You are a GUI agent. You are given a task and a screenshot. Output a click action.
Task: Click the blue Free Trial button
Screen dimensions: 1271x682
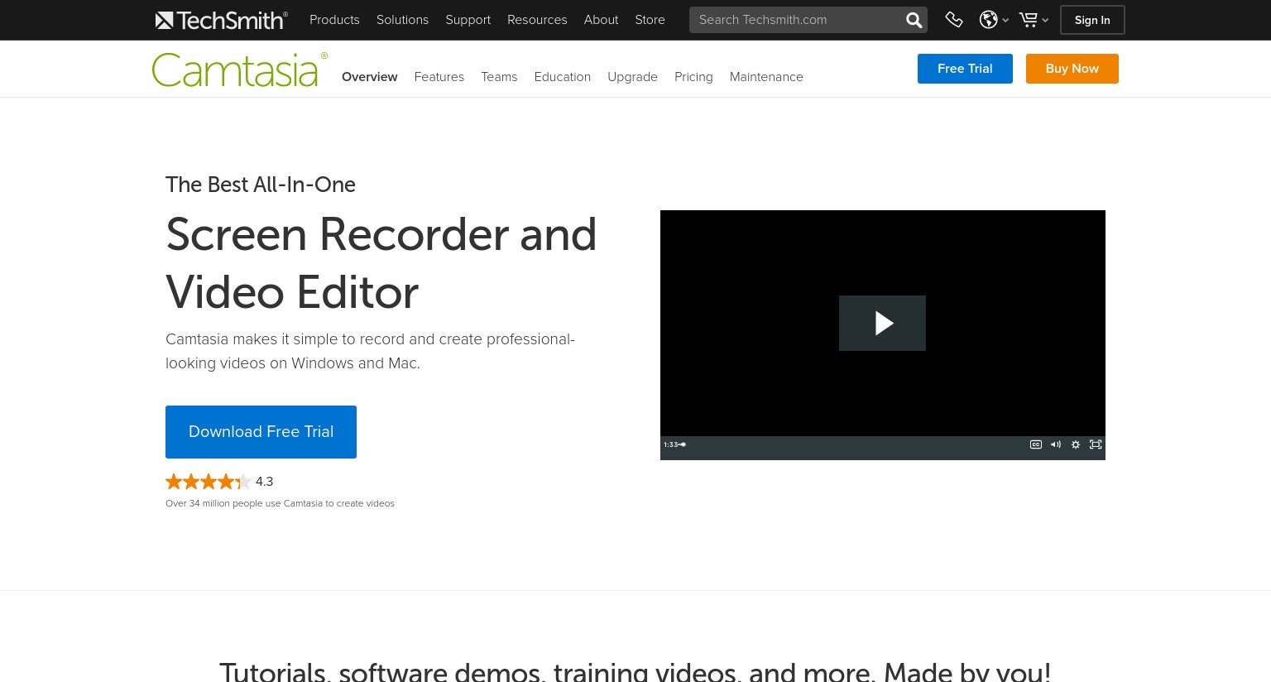965,69
